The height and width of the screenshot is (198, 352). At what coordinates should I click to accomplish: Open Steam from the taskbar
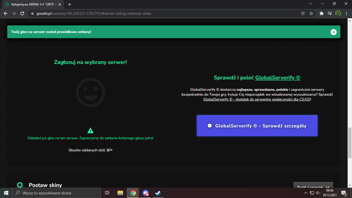(x=158, y=193)
